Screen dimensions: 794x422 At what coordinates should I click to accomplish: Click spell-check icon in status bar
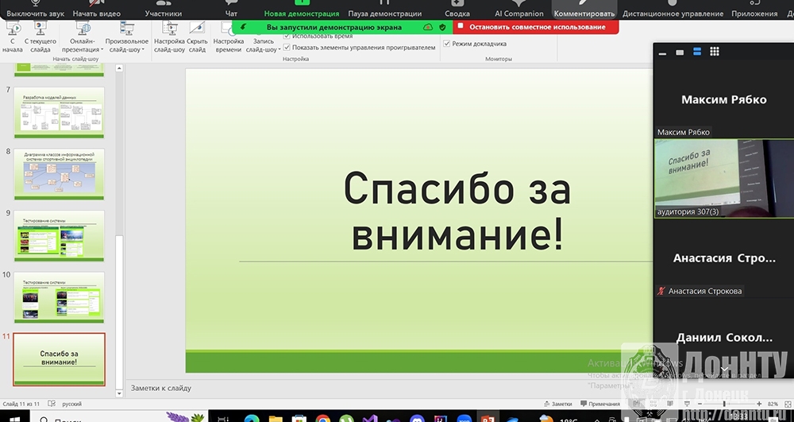point(51,404)
